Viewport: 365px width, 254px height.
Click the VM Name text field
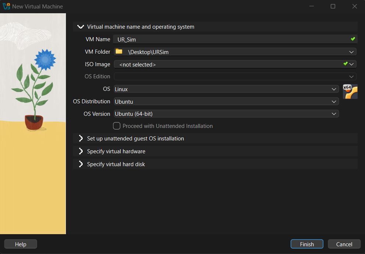point(228,39)
